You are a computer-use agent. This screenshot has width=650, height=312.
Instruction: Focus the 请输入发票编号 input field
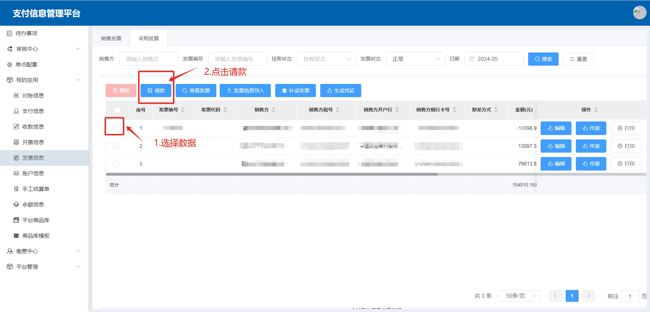[x=237, y=59]
